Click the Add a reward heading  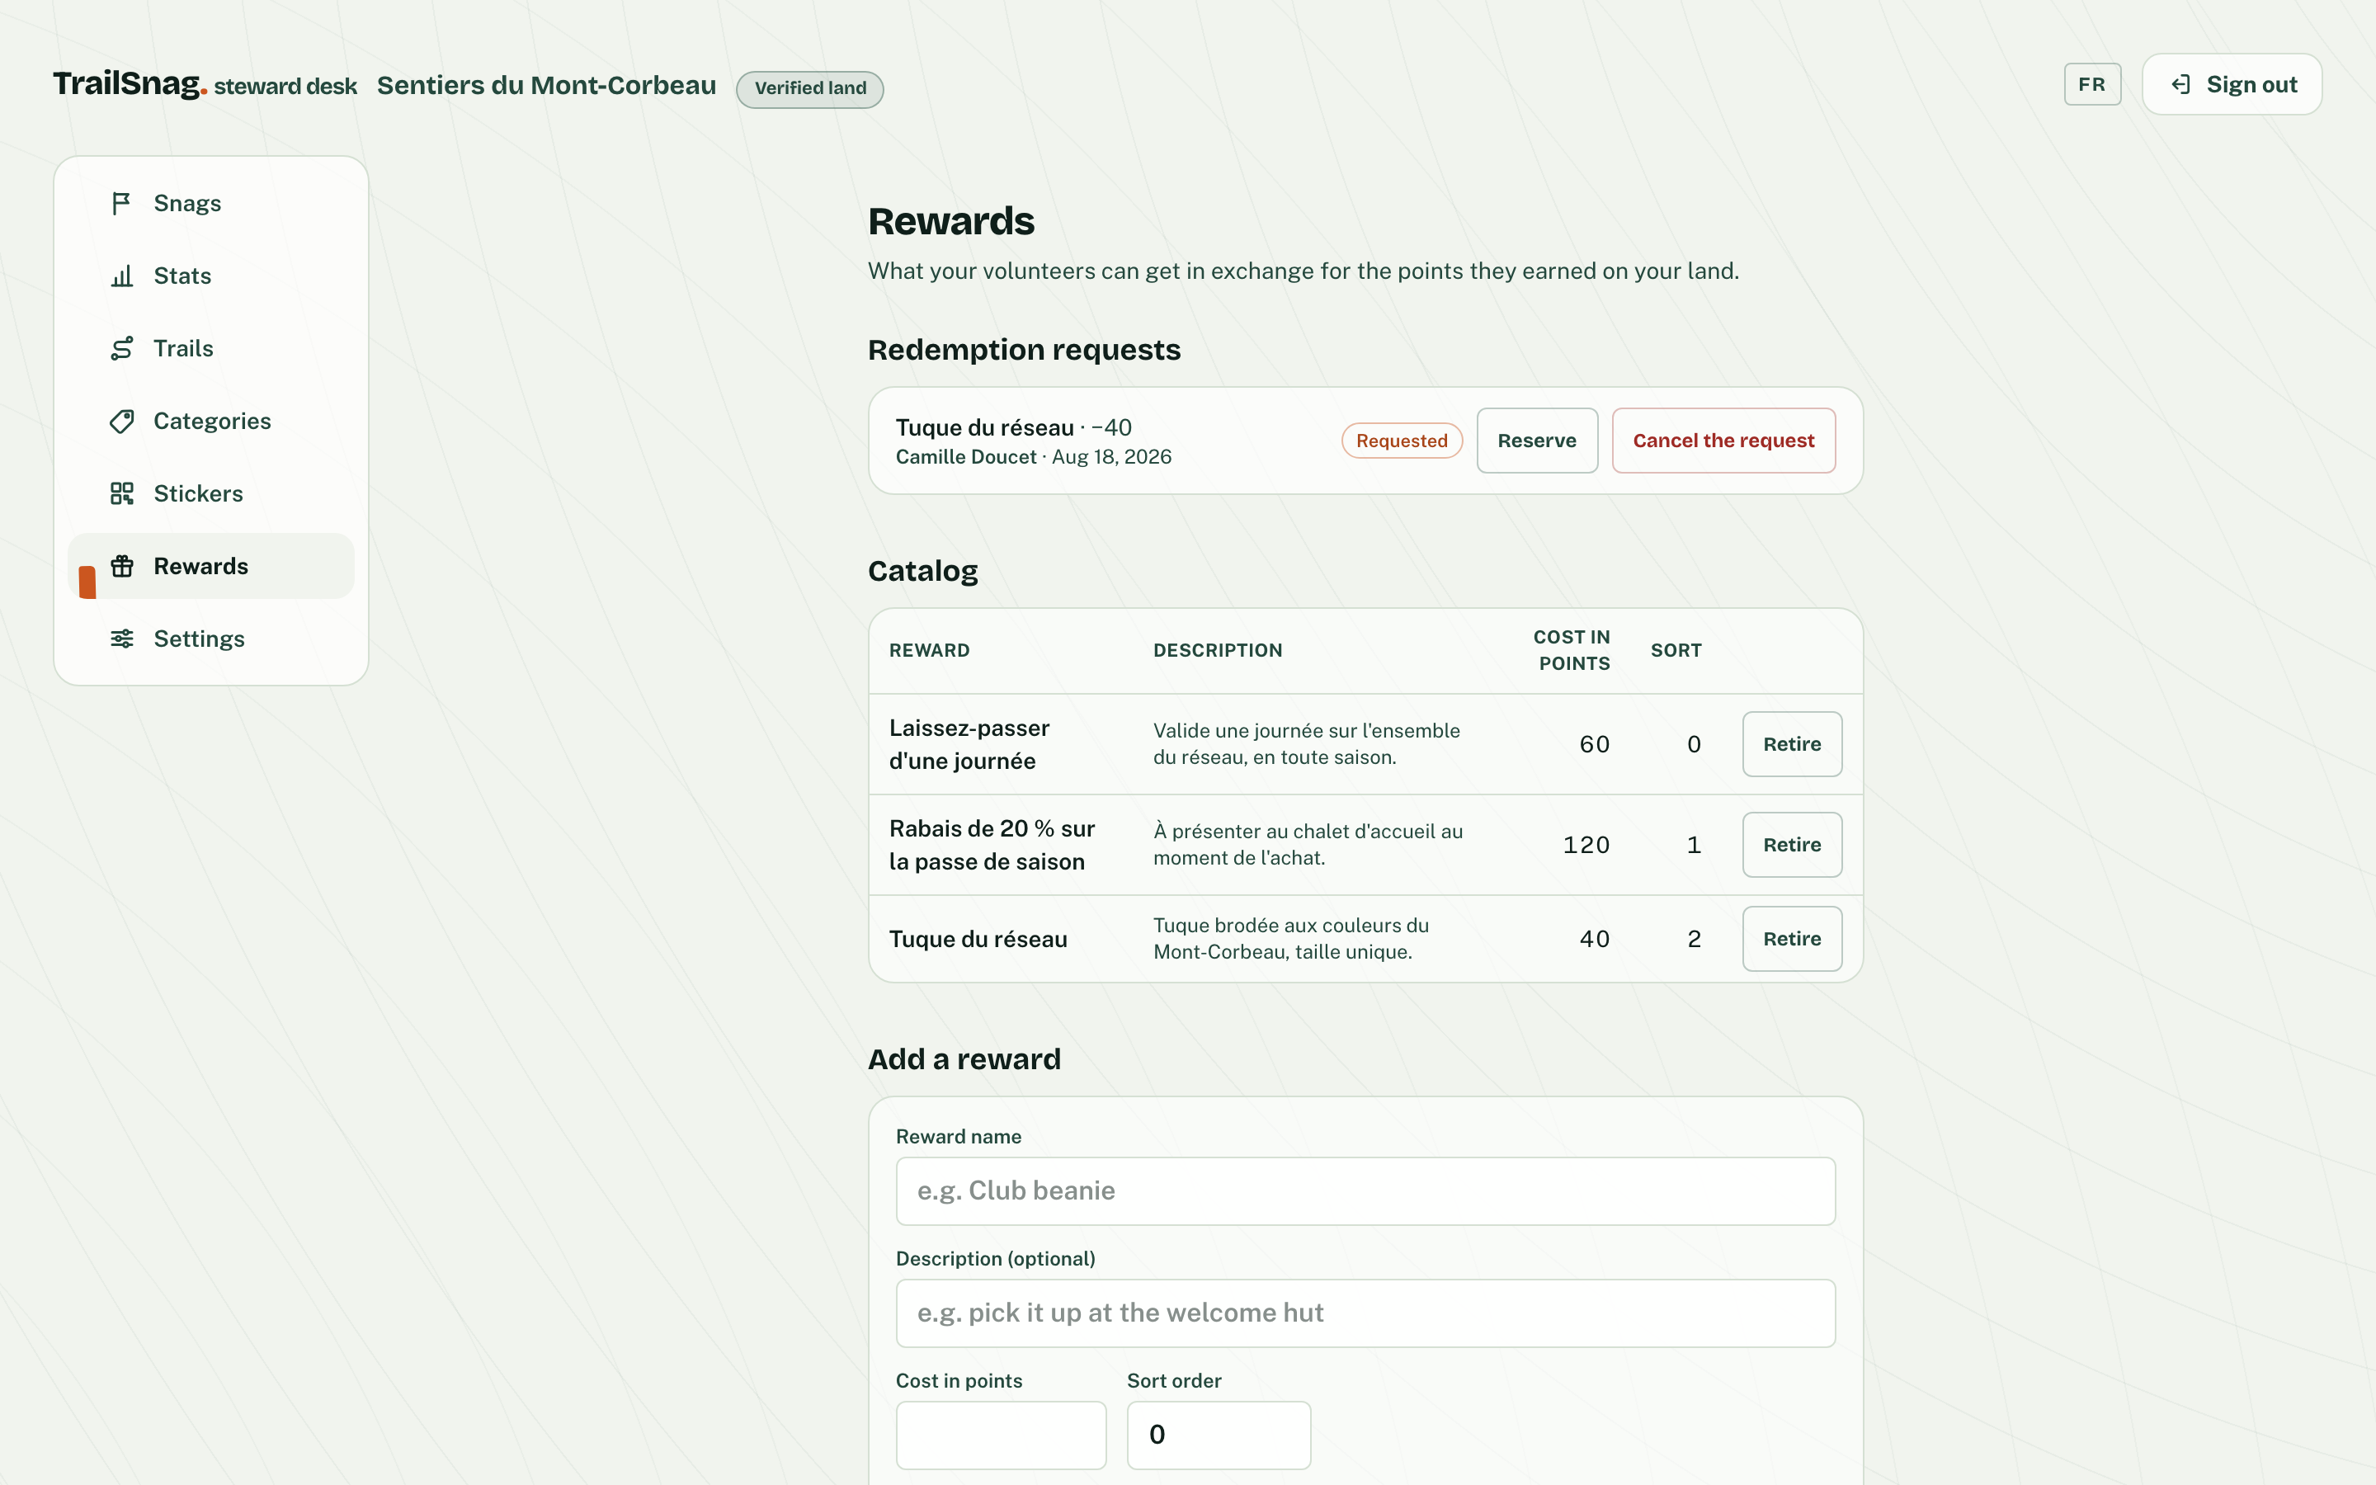964,1058
